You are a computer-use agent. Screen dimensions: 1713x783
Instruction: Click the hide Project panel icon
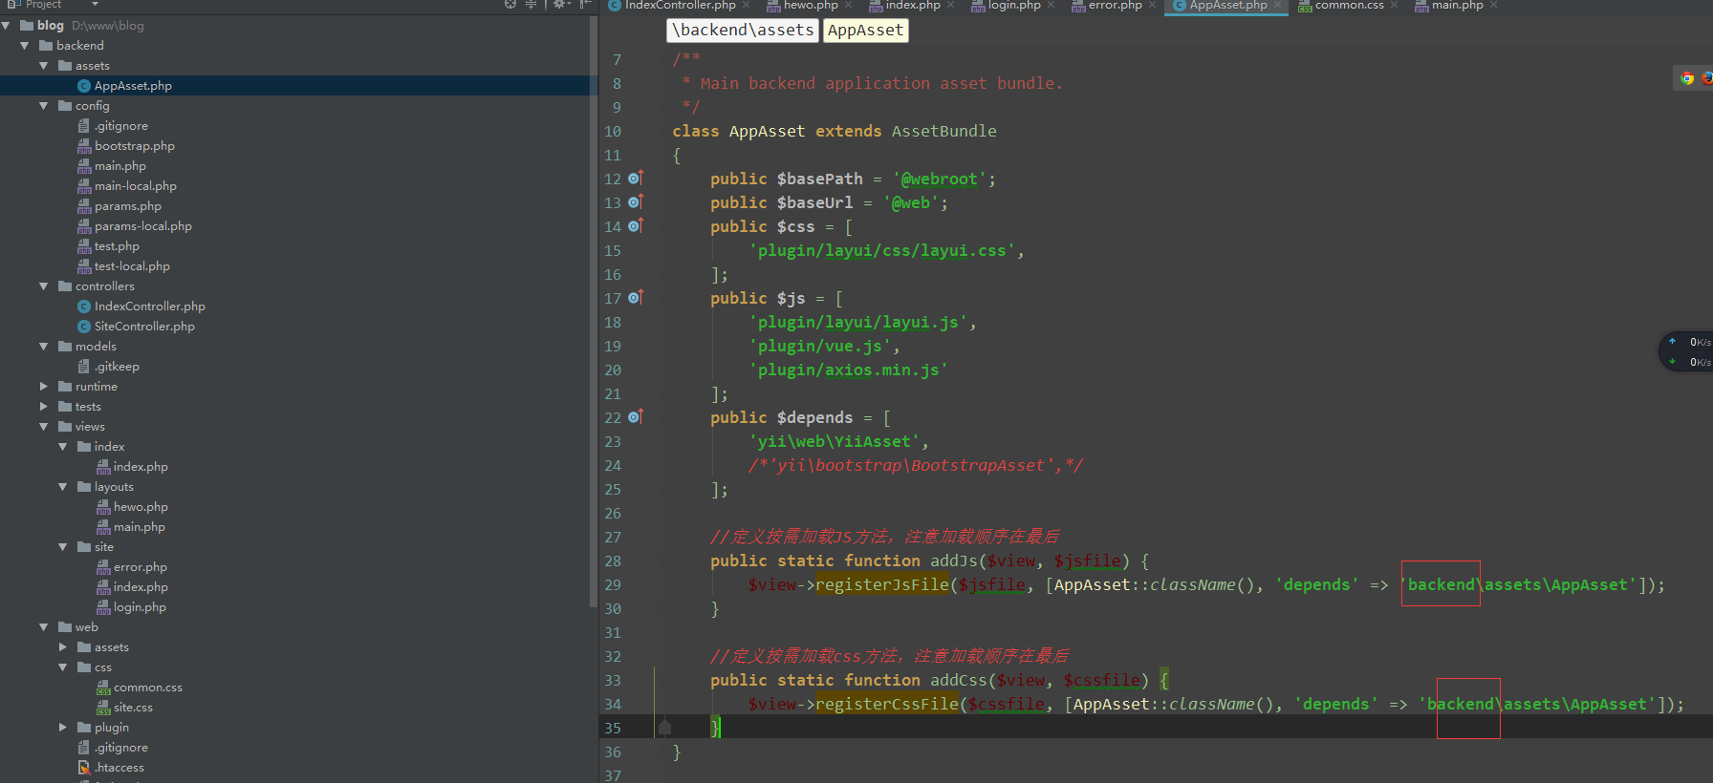(585, 5)
